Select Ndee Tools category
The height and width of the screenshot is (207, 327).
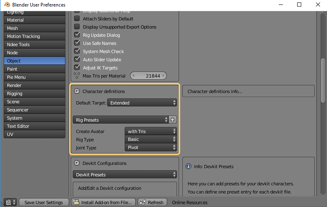point(35,45)
